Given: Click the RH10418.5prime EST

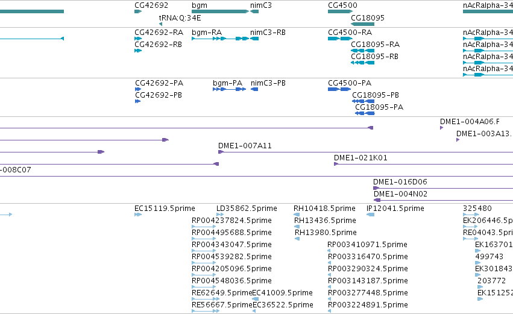Looking at the screenshot, I should coord(297,215).
